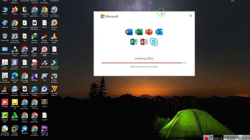Select the Internet Download Manager shortcut
The width and height of the screenshot is (250, 140).
tap(34, 38)
